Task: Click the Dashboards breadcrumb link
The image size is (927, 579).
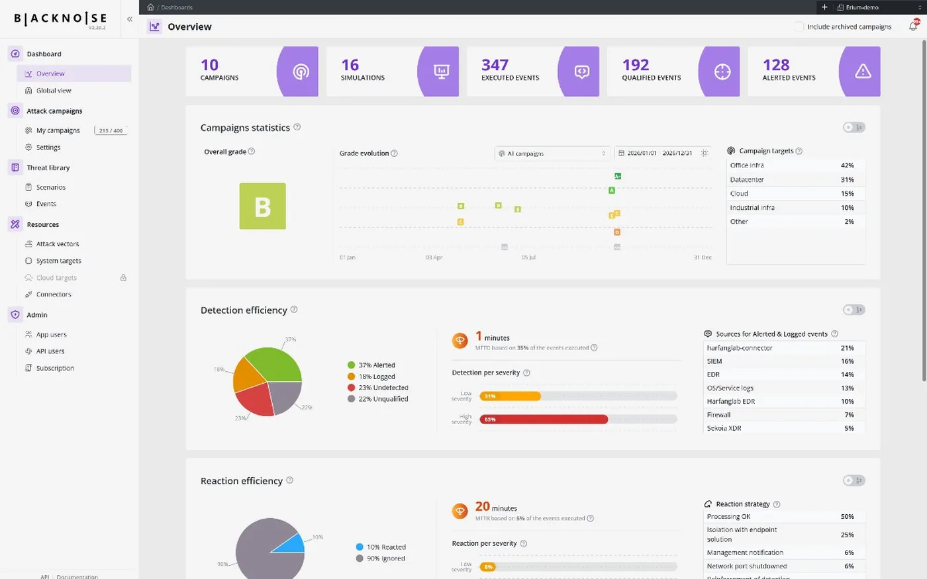Action: 177,7
